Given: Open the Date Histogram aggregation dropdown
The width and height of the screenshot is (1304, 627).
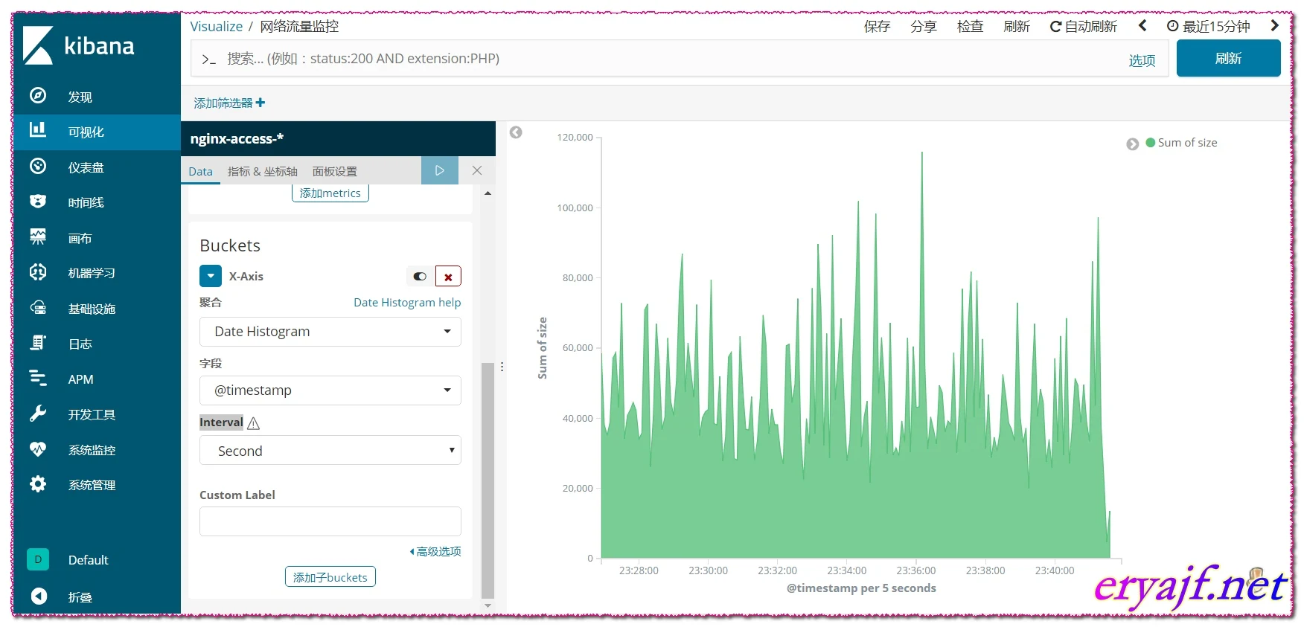Looking at the screenshot, I should click(x=330, y=331).
